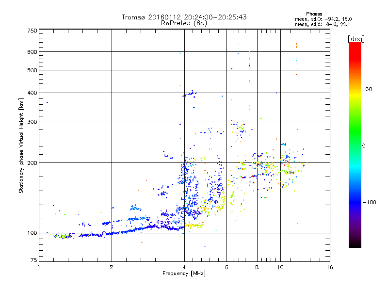388x291 pixels.
Task: Click the y-axis tick label '500'
Action: click(x=32, y=70)
